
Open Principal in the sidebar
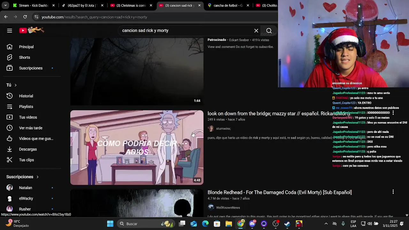pyautogui.click(x=32, y=47)
